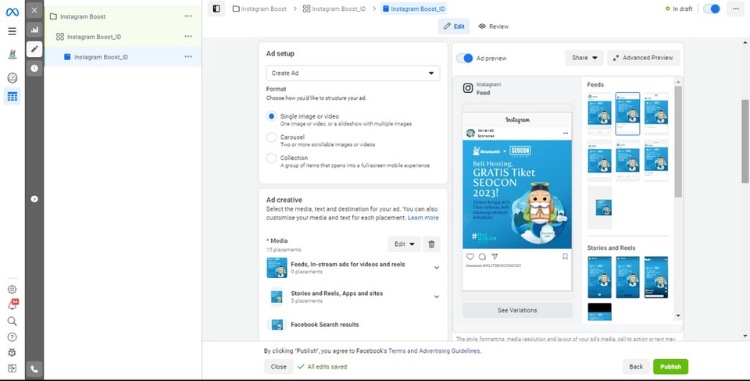The image size is (750, 381).
Task: Open notifications bell with red badge
Action: coord(12,305)
